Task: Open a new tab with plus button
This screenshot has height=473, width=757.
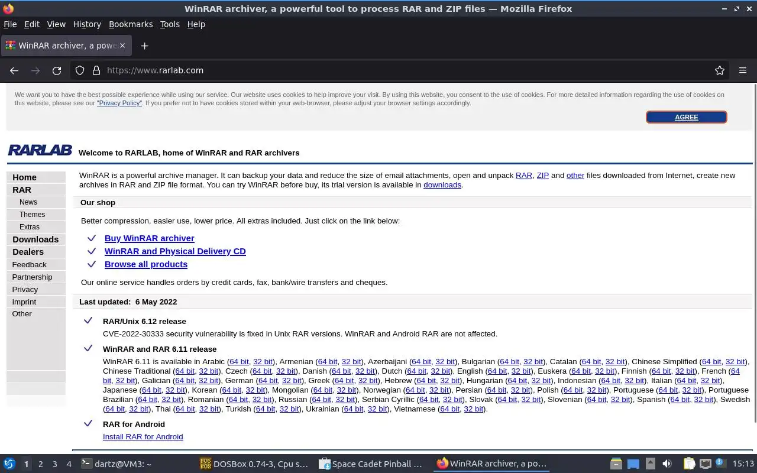Action: tap(144, 46)
